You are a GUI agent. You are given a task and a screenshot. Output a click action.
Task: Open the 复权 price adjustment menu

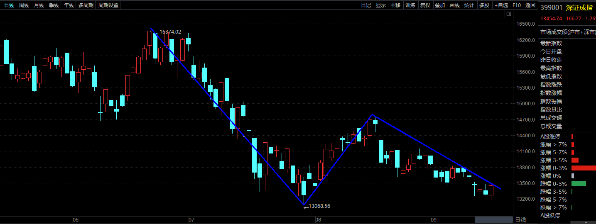click(425, 5)
